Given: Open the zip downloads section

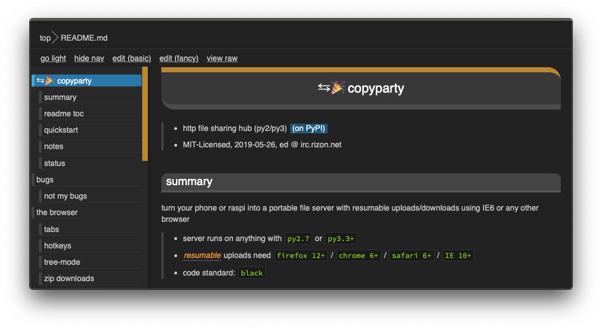Looking at the screenshot, I should [x=68, y=278].
